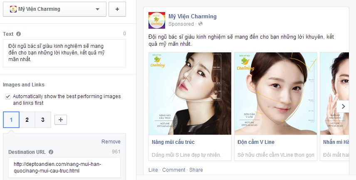This screenshot has width=356, height=180.
Task: Switch to carousel card tab 2
Action: pyautogui.click(x=27, y=120)
